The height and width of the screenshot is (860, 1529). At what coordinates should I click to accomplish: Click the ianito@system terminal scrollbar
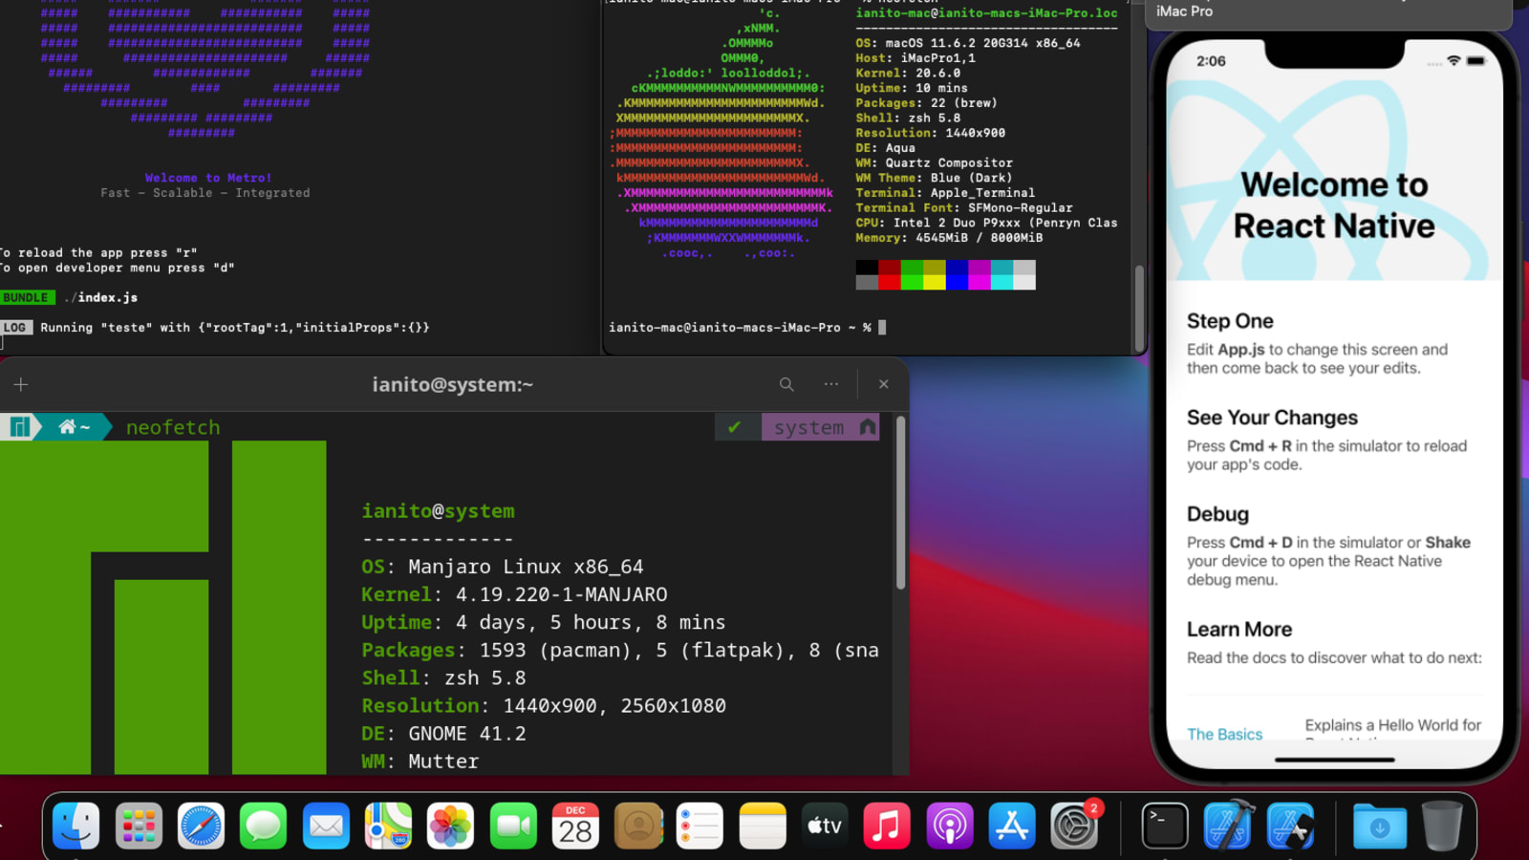pyautogui.click(x=900, y=503)
